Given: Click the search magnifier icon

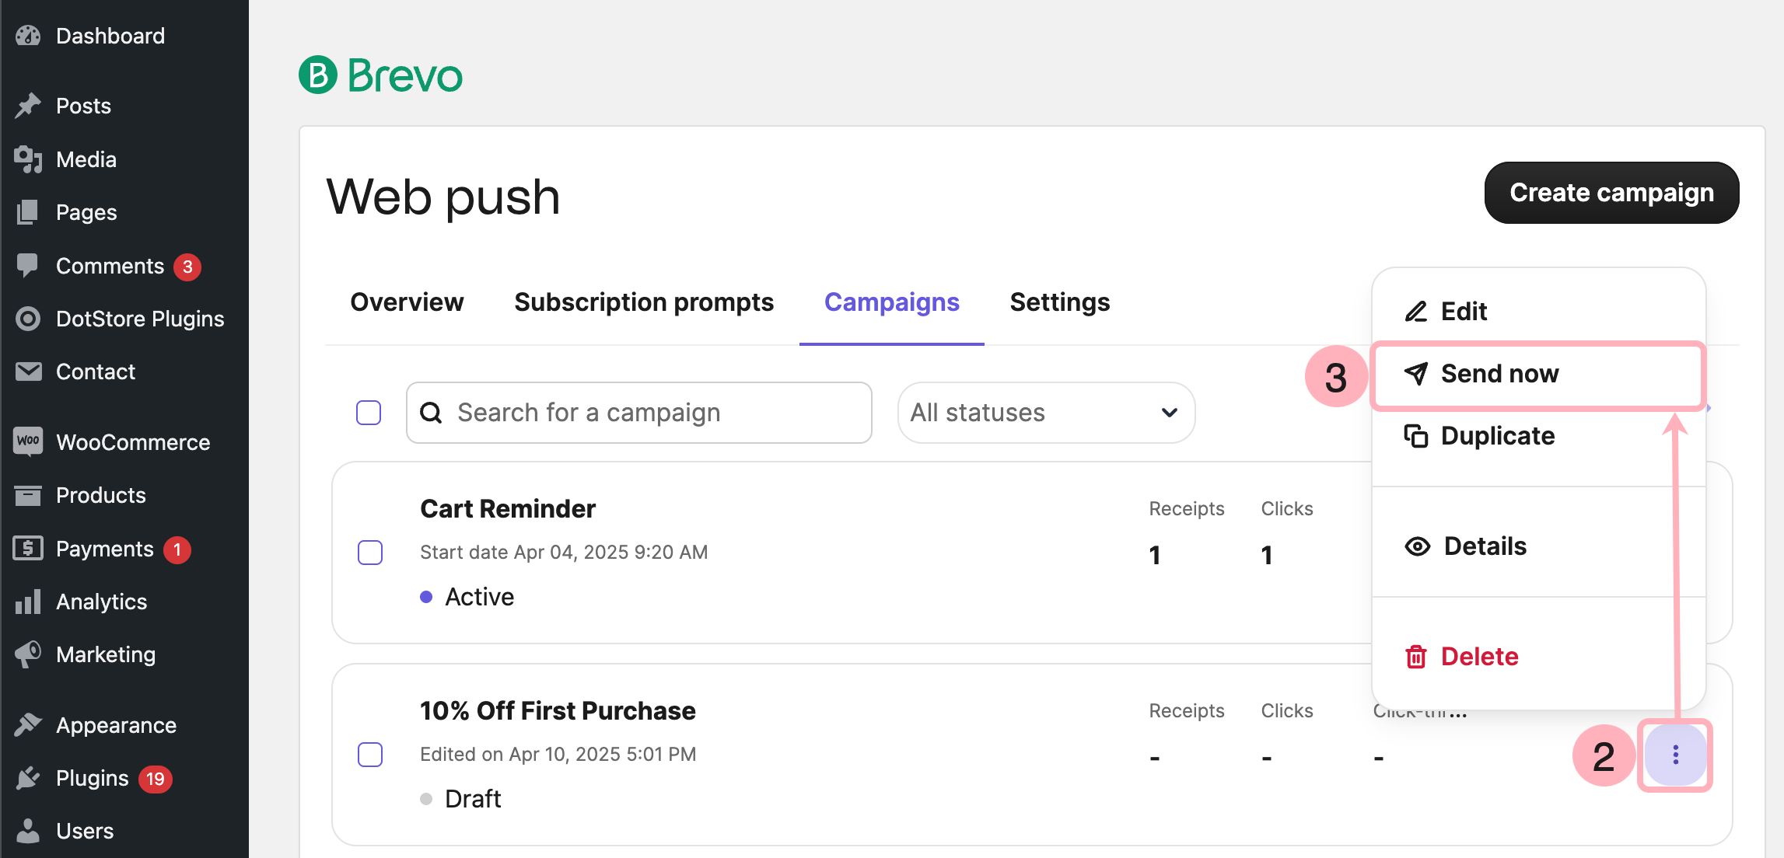Looking at the screenshot, I should point(431,413).
